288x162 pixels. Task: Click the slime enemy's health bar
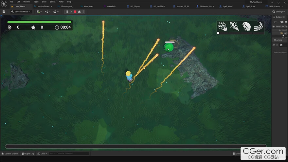tap(170, 42)
